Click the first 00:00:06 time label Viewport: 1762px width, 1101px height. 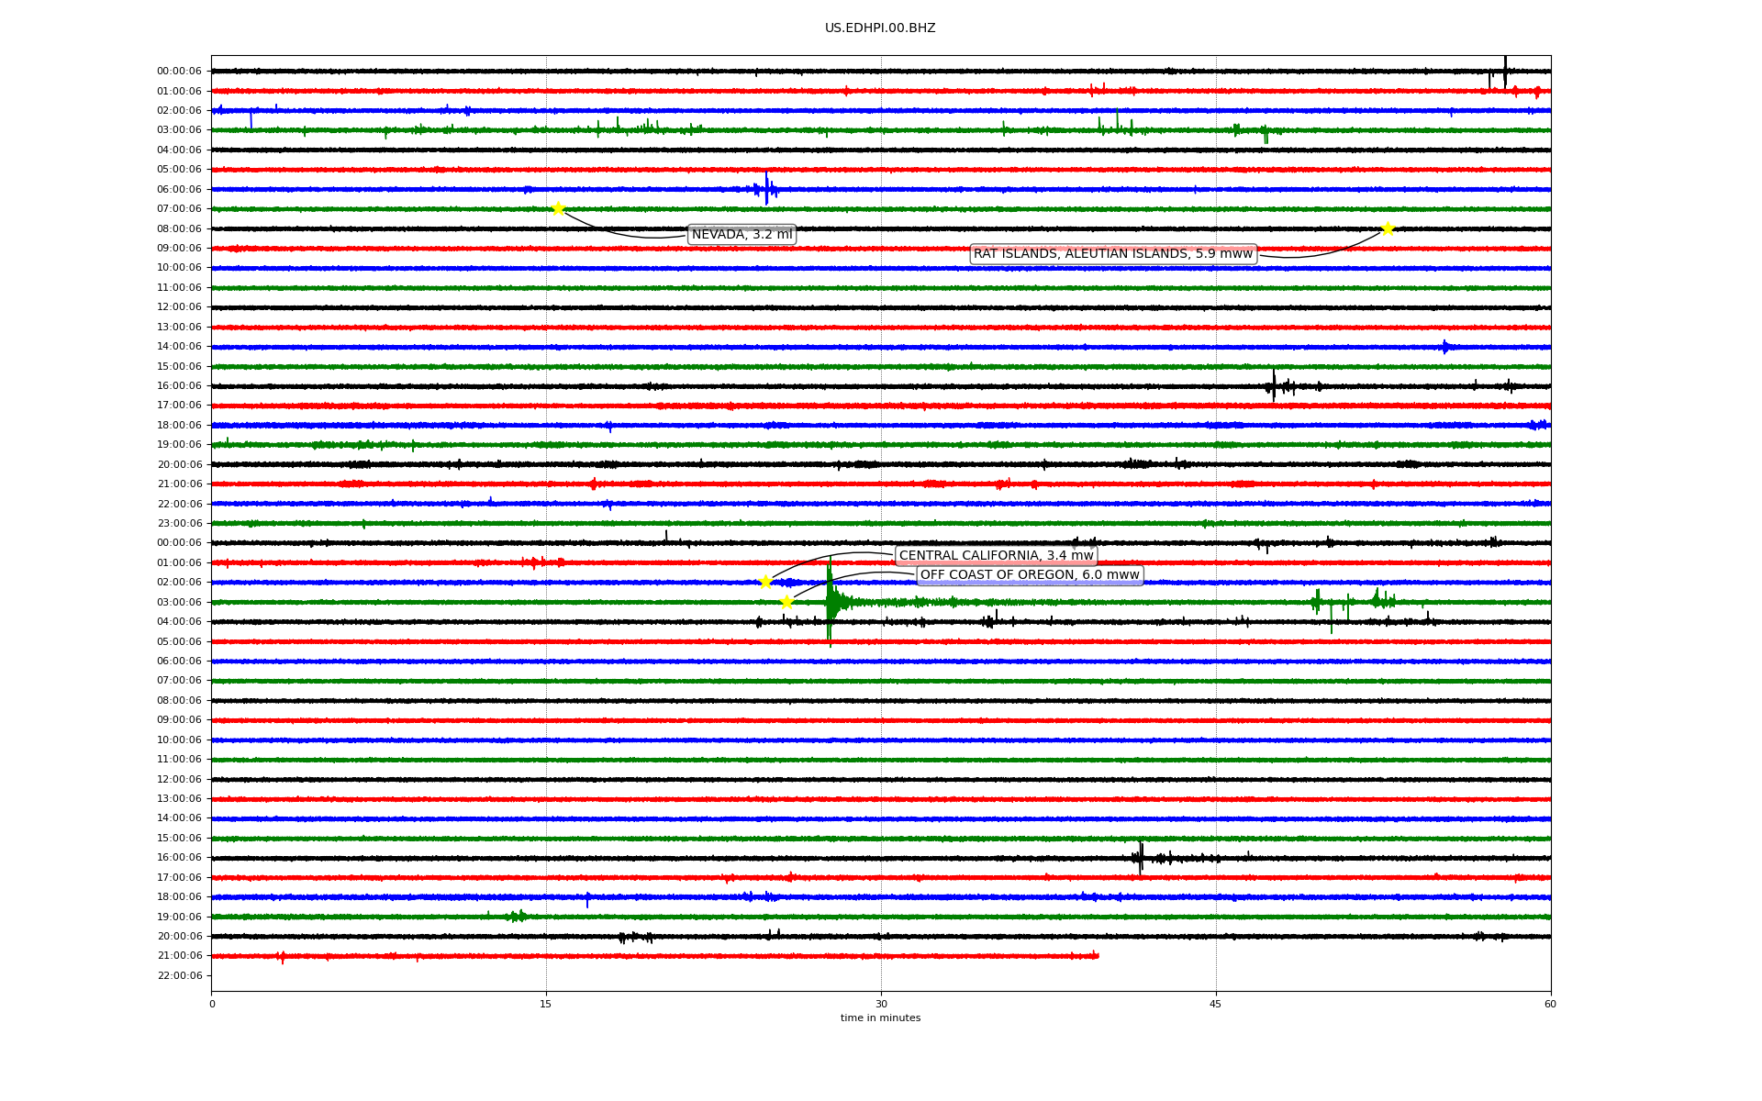coord(179,72)
